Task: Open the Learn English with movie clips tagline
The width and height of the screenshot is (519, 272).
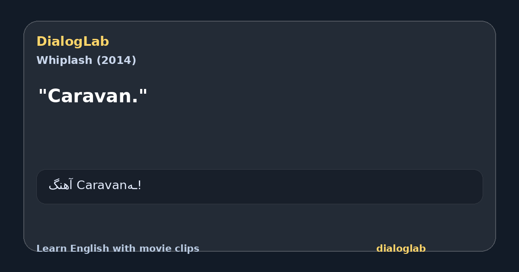Action: (118, 249)
